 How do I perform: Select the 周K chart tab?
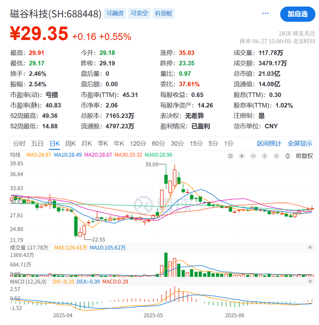[70, 143]
